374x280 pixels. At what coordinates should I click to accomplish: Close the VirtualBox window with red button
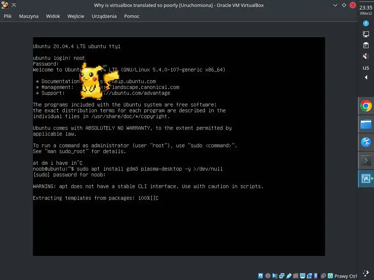[353, 5]
